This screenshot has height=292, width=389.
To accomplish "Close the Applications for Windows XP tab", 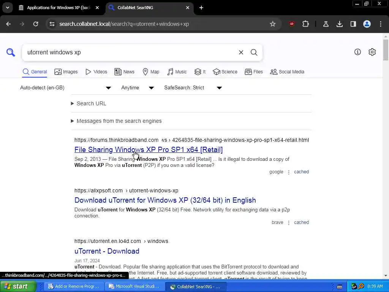I will pyautogui.click(x=97, y=8).
